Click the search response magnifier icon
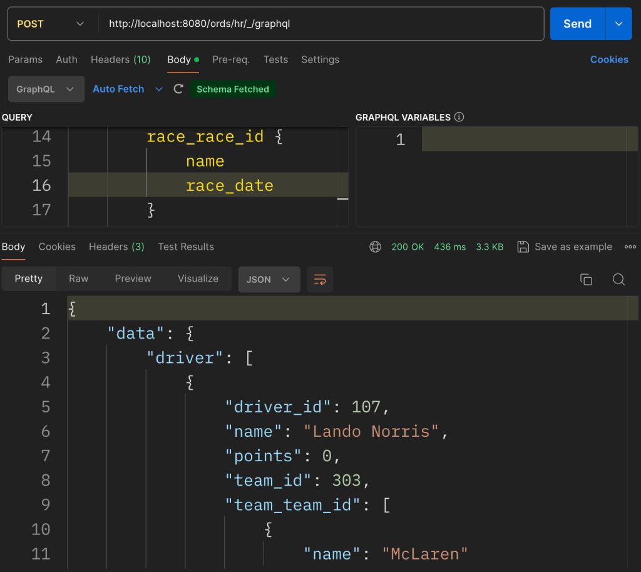The height and width of the screenshot is (572, 641). (618, 279)
